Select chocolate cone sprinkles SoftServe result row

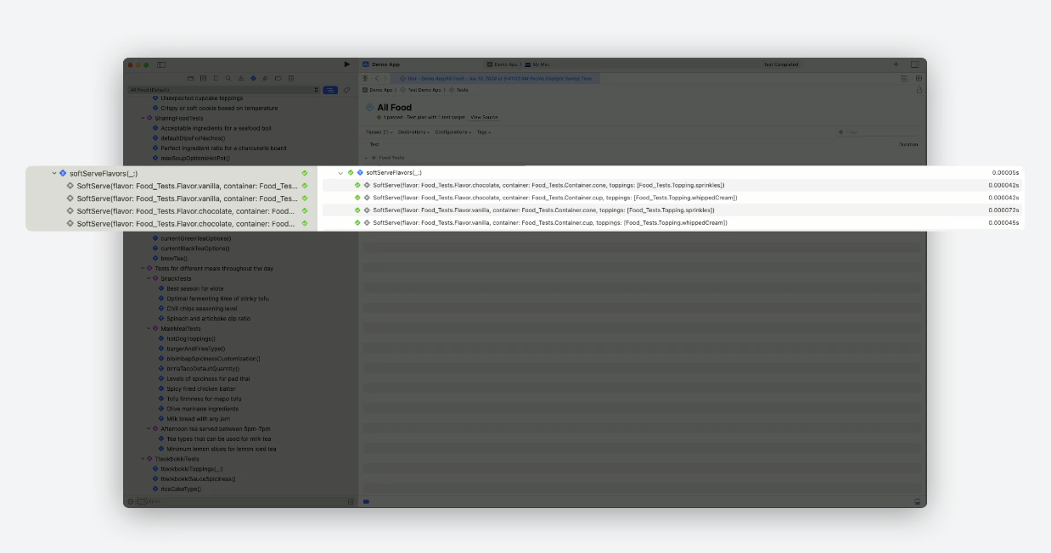(672, 185)
